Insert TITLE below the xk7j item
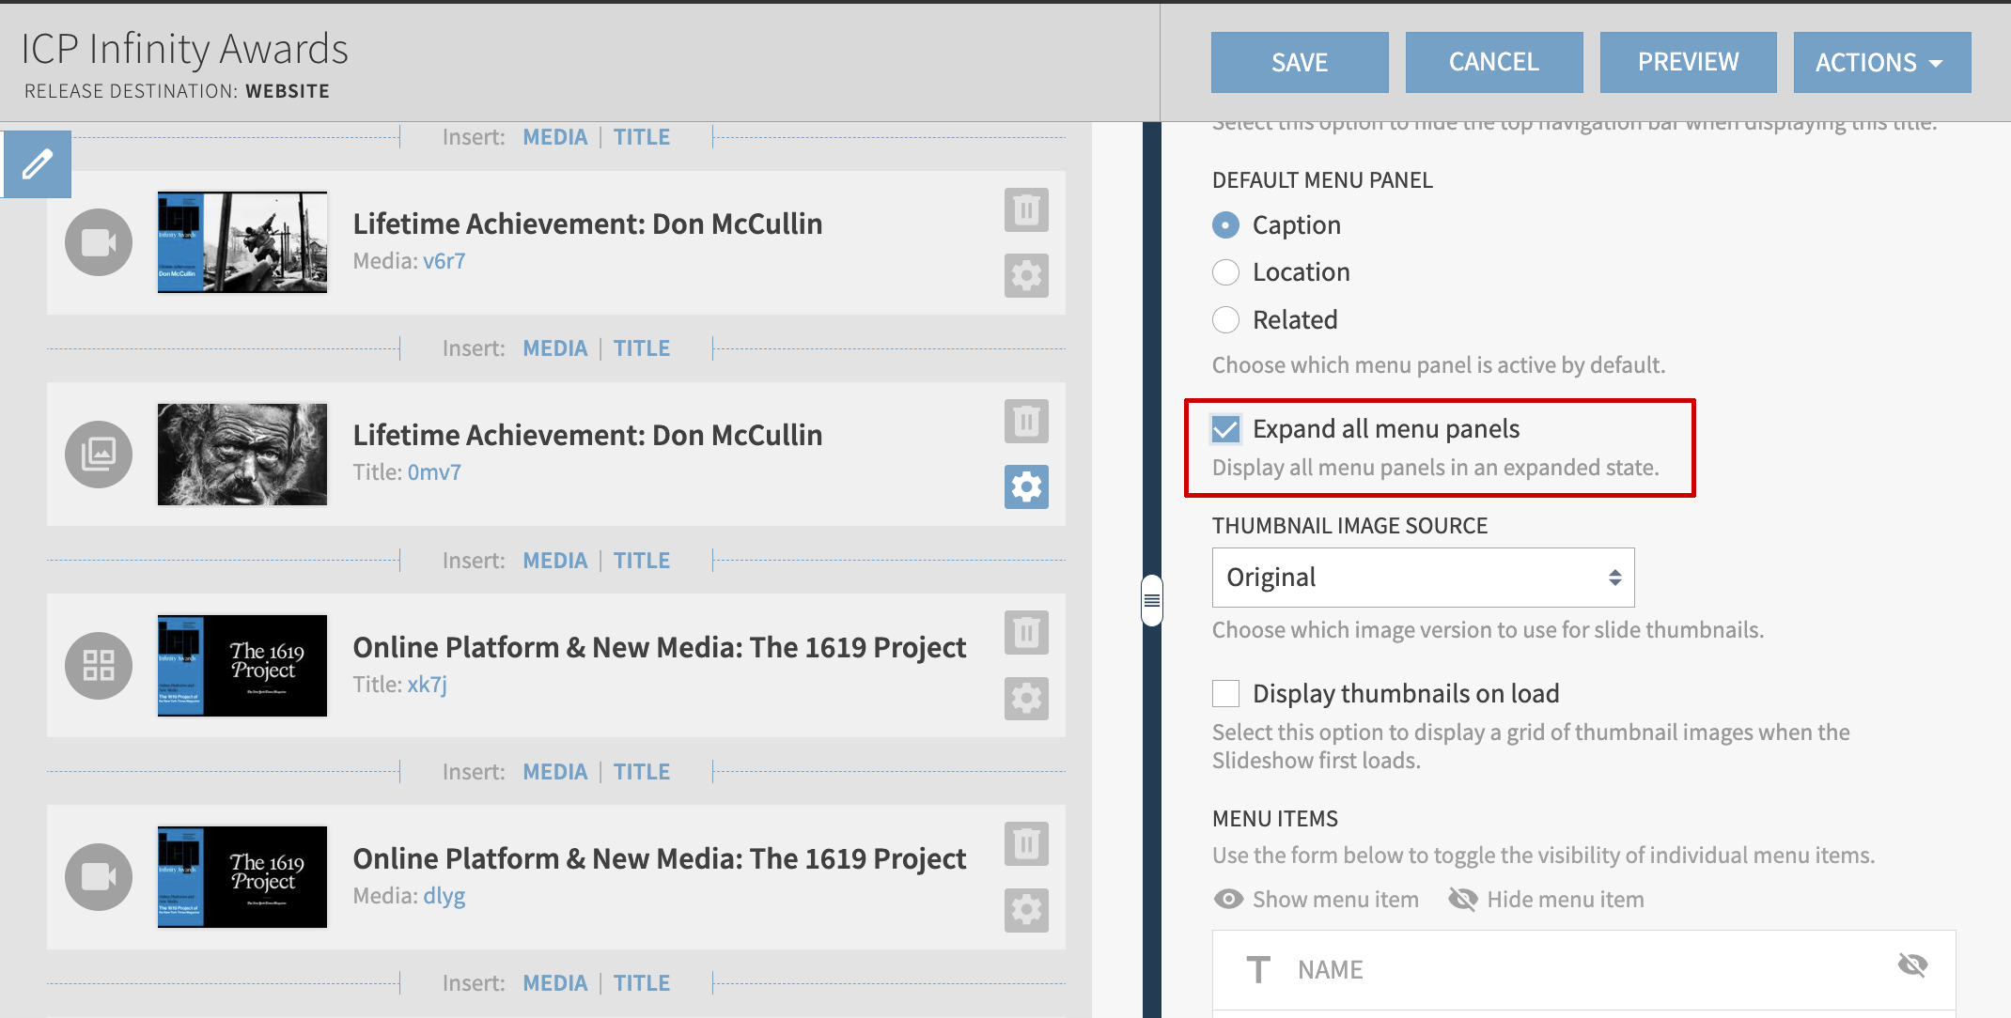The width and height of the screenshot is (2011, 1018). click(x=642, y=772)
